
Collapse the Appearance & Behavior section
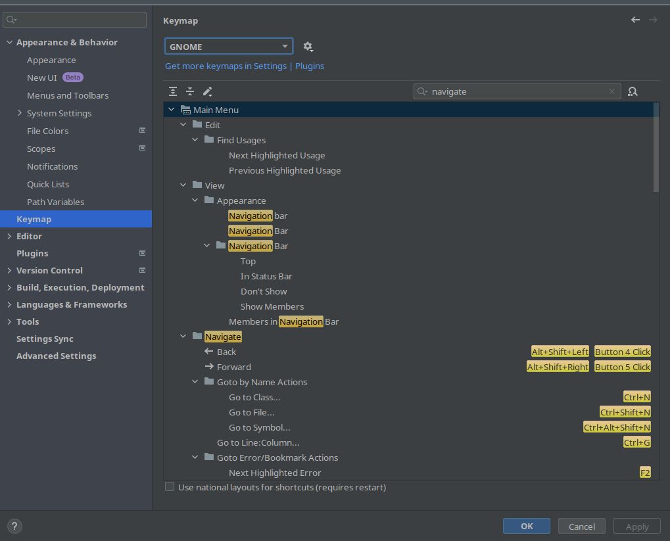point(9,42)
